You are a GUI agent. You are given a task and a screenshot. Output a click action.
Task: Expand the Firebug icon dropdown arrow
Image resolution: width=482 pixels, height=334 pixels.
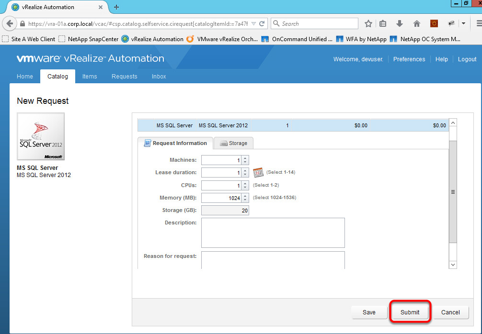[x=463, y=23]
